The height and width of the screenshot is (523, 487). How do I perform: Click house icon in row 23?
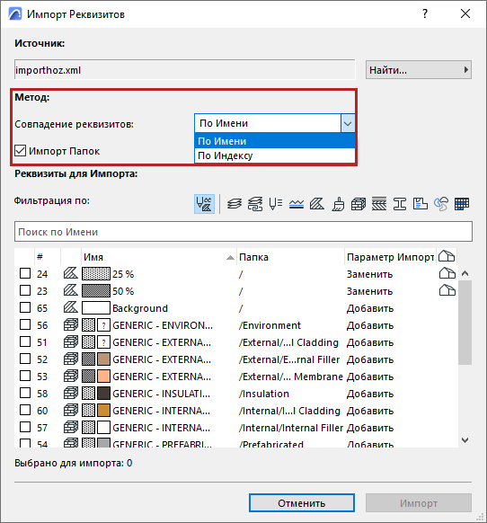tap(447, 290)
